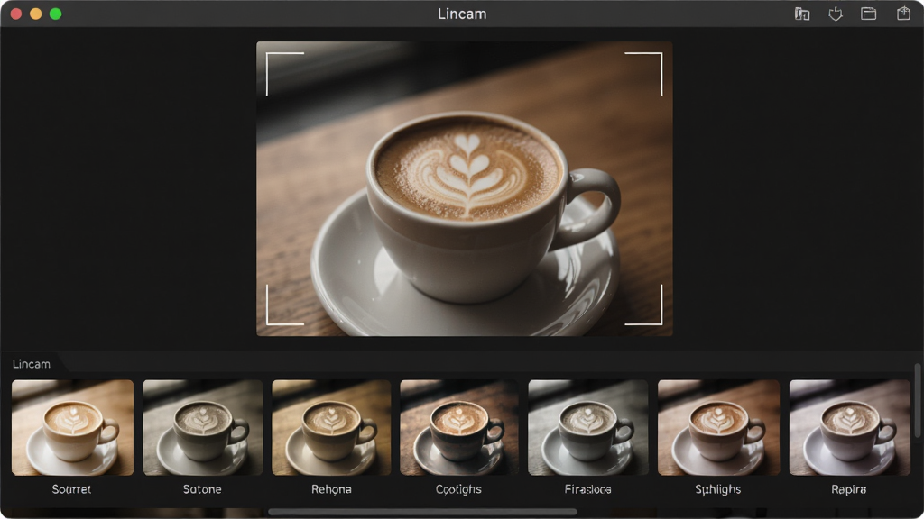Click the 'Rapira' label text

pos(848,489)
